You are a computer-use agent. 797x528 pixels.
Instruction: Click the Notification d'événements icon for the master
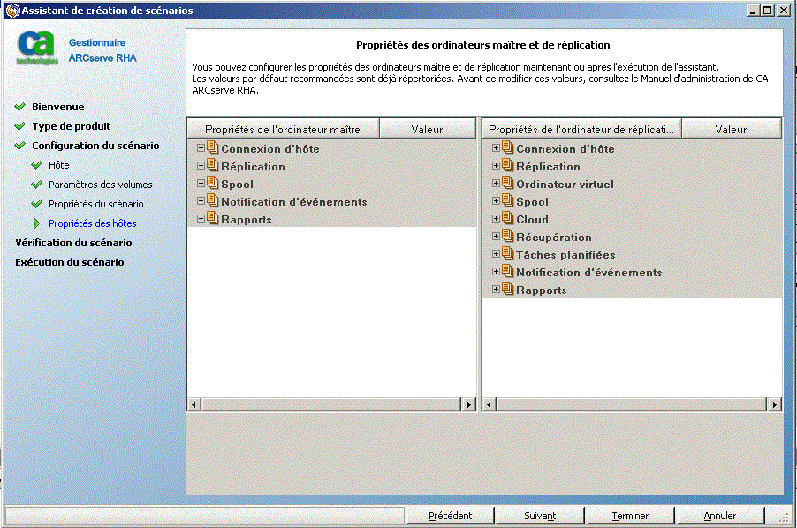tap(210, 201)
